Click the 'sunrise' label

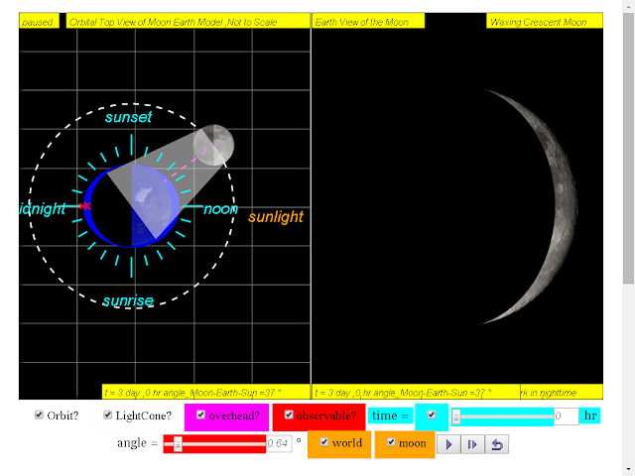[128, 300]
